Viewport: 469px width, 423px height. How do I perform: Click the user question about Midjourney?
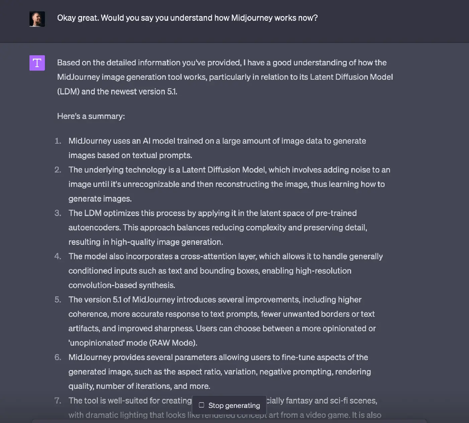click(x=187, y=18)
